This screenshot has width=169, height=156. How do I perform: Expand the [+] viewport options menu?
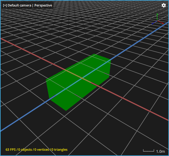pyautogui.click(x=5, y=5)
